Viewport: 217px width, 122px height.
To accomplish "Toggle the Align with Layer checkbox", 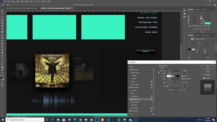I will [x=182, y=79].
